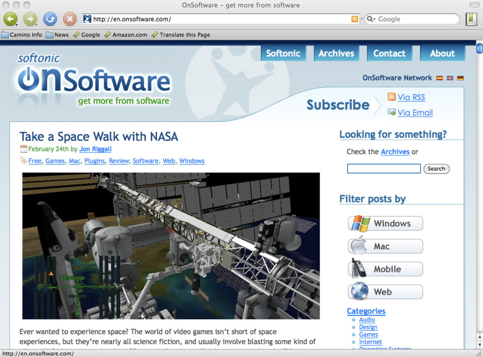This screenshot has width=483, height=357.
Task: Click the vertical scrollbar thumb
Action: [x=480, y=49]
